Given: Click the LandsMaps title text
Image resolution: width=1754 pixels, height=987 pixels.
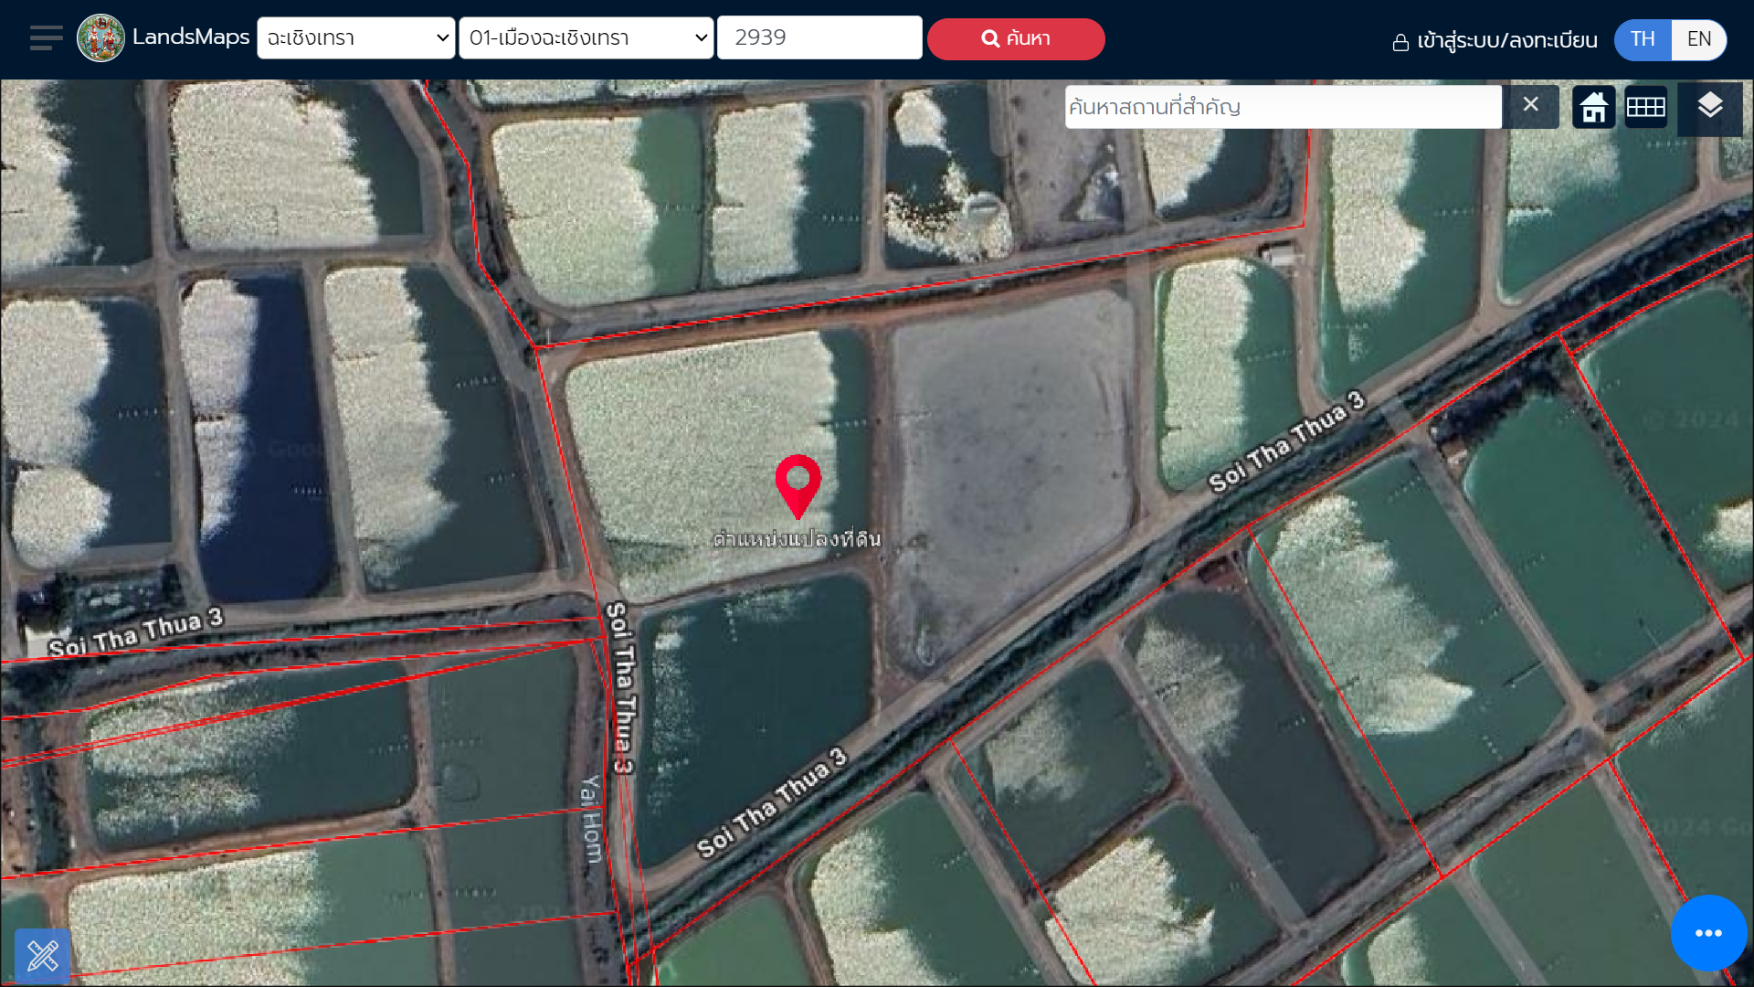Looking at the screenshot, I should [191, 37].
